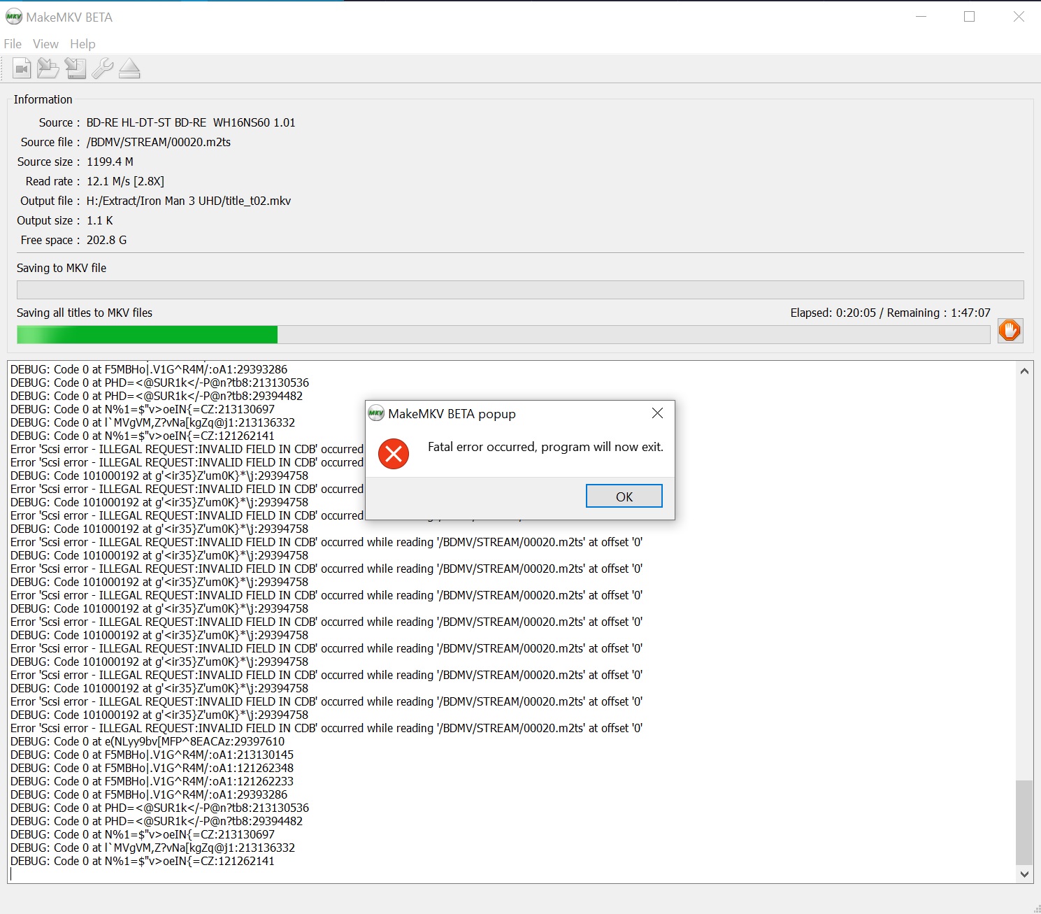1041x914 pixels.
Task: Open the Help menu
Action: [82, 44]
